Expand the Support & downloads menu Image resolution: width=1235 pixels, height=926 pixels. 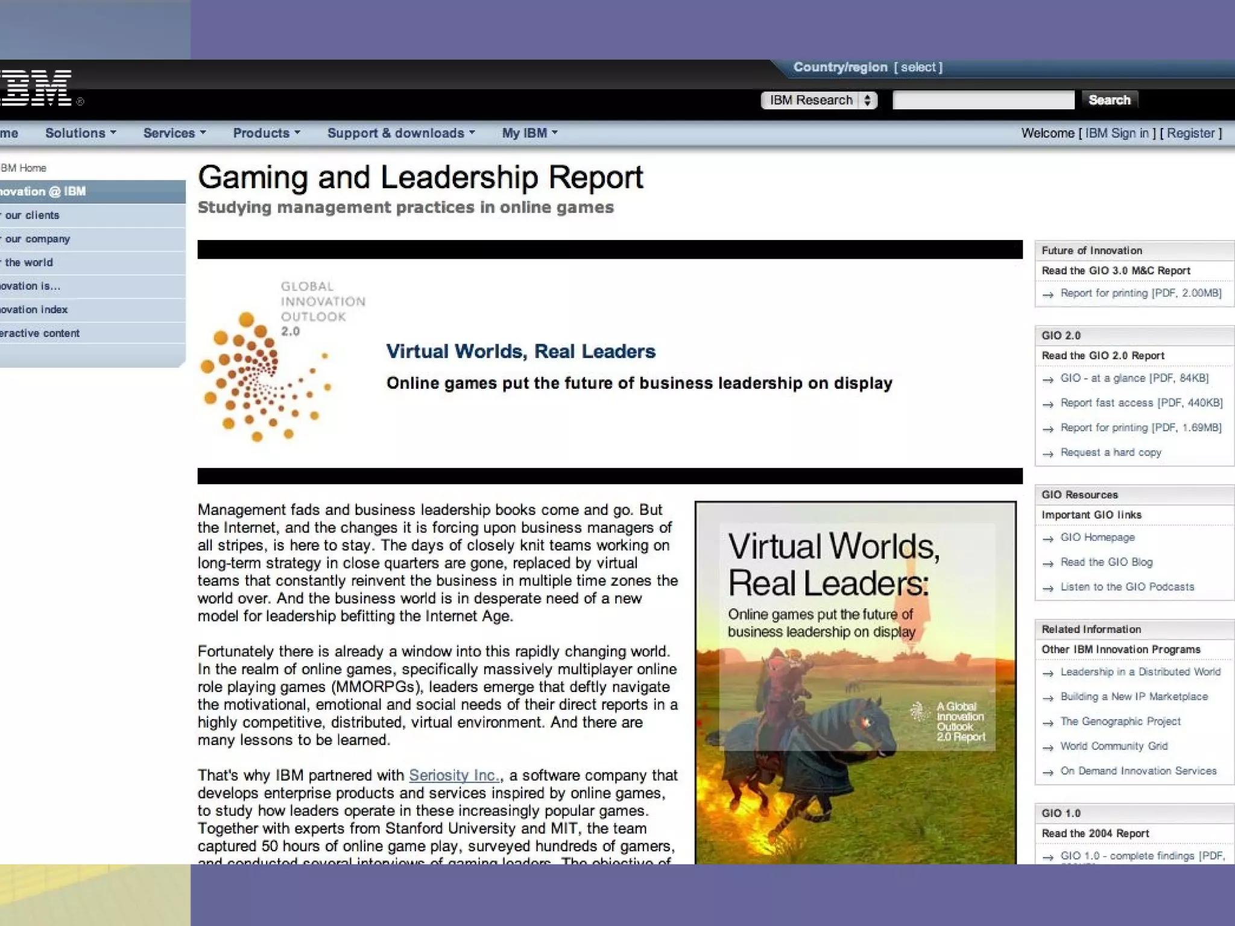[401, 133]
